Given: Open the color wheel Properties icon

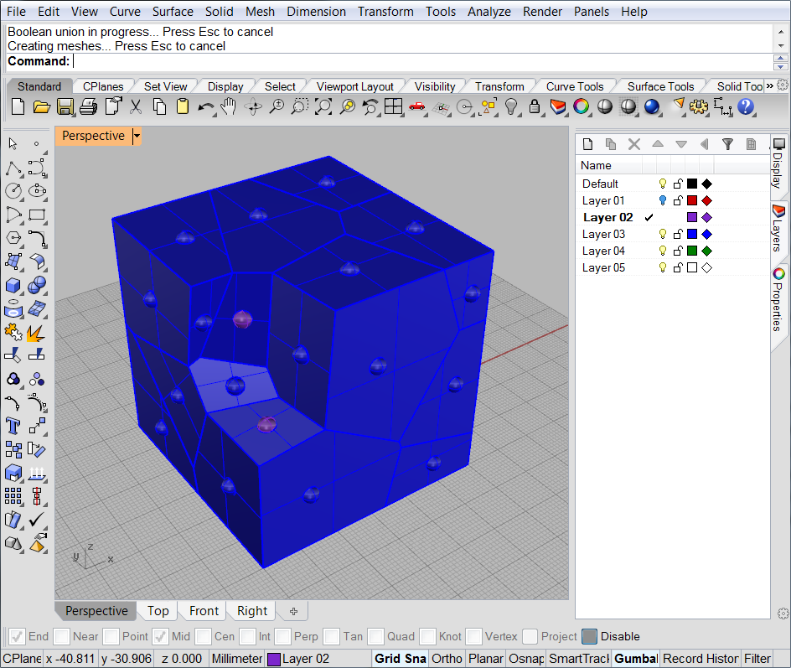Looking at the screenshot, I should pos(582,107).
